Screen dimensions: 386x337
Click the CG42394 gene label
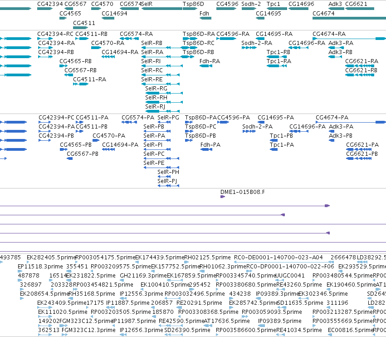pyautogui.click(x=50, y=4)
